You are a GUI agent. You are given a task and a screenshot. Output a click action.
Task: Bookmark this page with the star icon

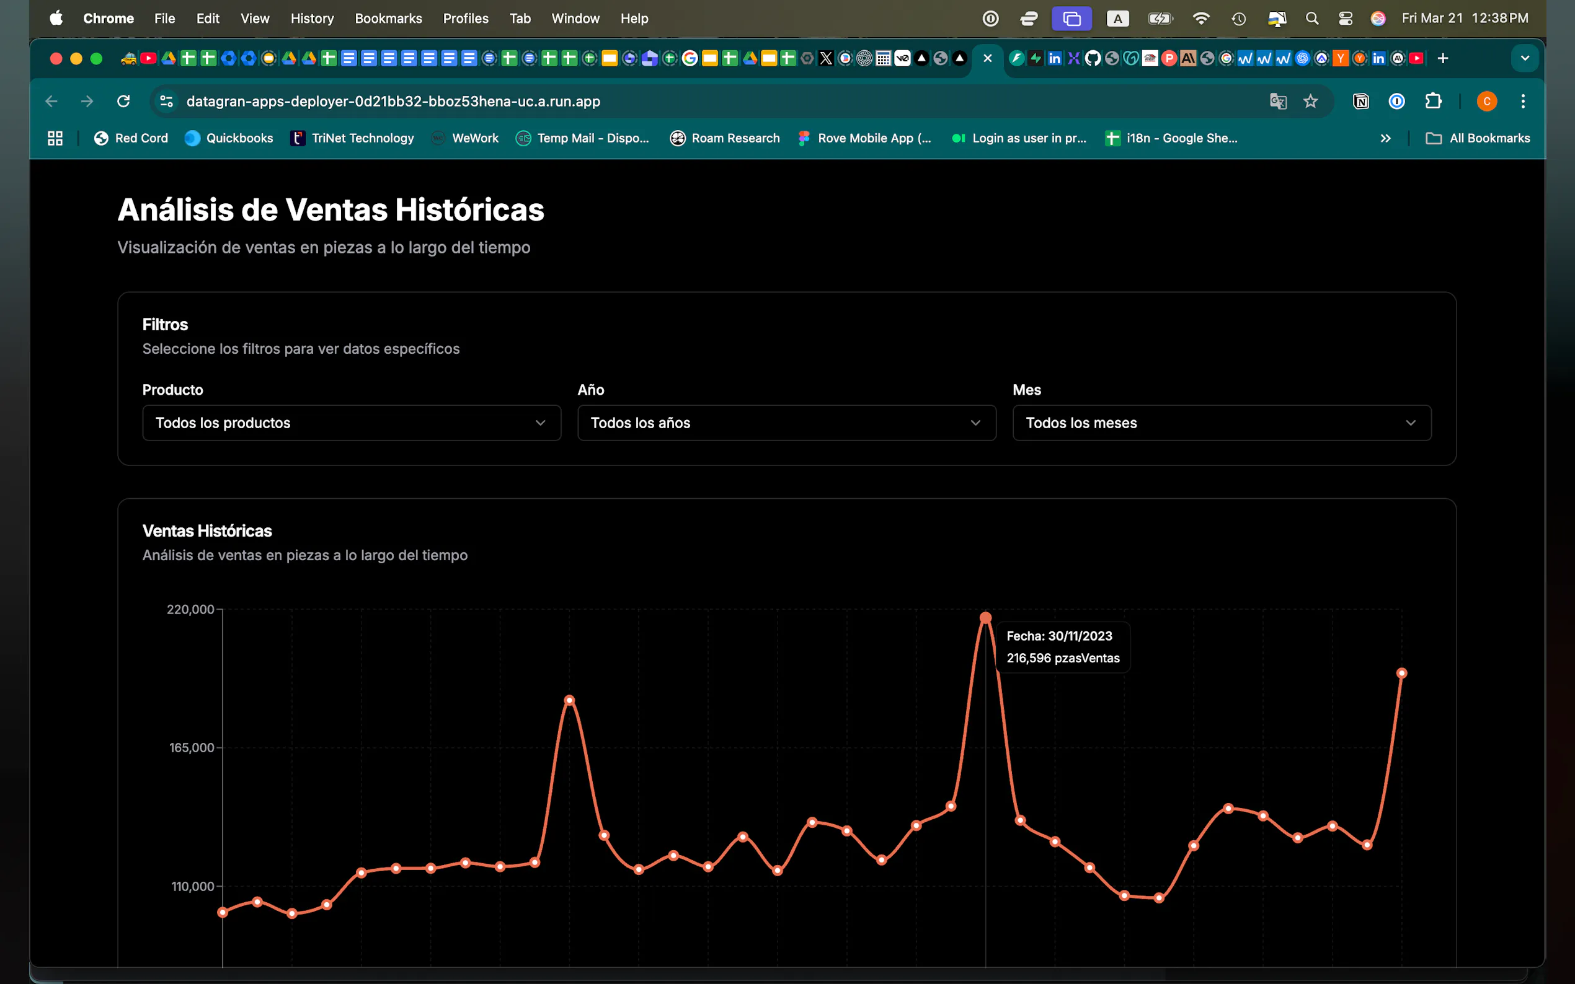click(x=1310, y=101)
